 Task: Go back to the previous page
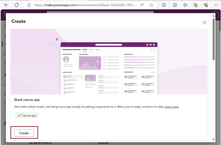[6, 5]
